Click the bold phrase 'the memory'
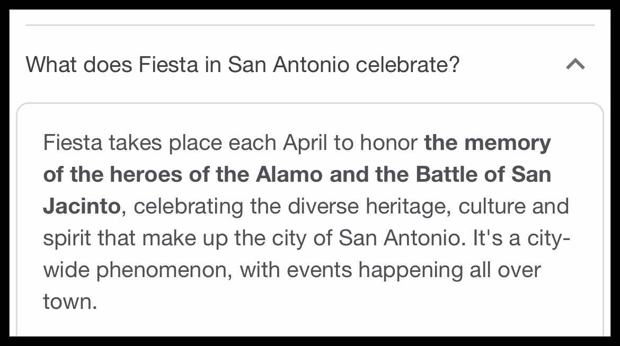Image resolution: width=620 pixels, height=346 pixels. [x=487, y=143]
